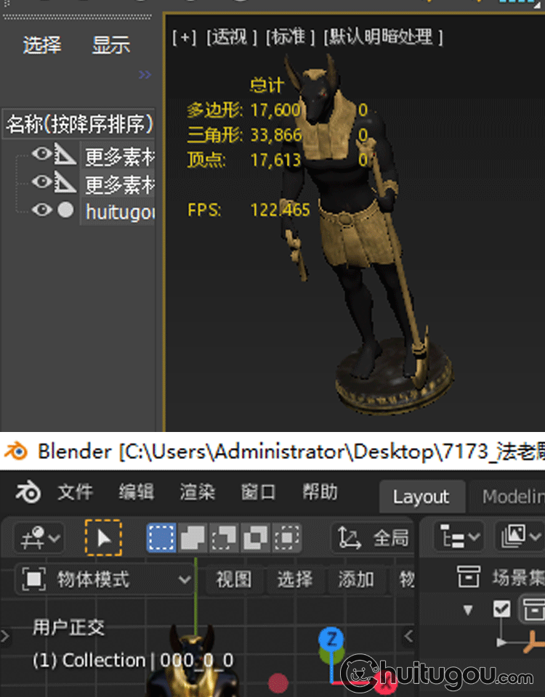Choose the set new selection mode icon

[161, 538]
